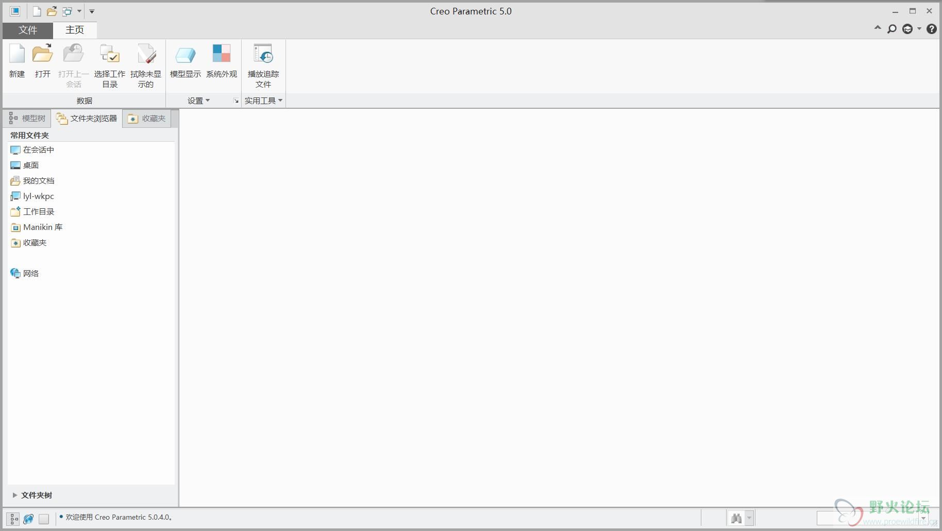
Task: Select the lyl-wkpc computer entry
Action: pos(32,196)
